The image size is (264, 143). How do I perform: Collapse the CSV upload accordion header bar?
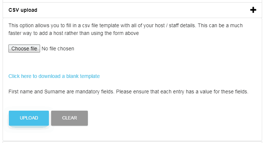(x=132, y=10)
